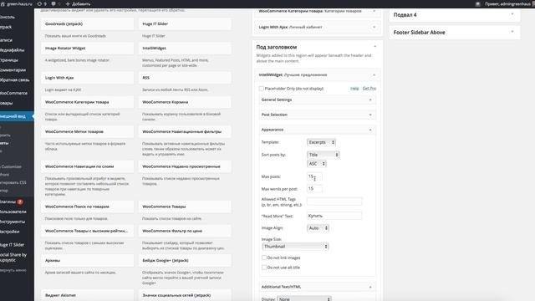Screen dimensions: 535x301
Task: Open the Sort posts by Title dropdown
Action: tap(324, 155)
